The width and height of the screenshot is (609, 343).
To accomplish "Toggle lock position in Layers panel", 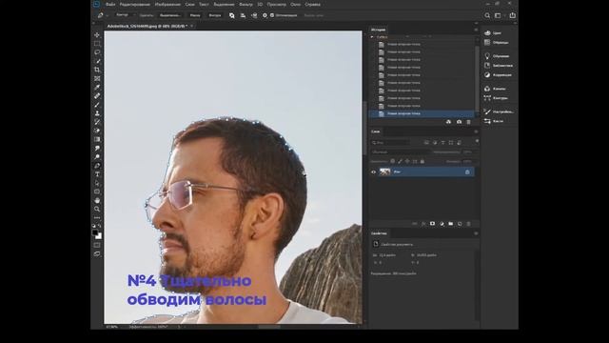I will (407, 161).
